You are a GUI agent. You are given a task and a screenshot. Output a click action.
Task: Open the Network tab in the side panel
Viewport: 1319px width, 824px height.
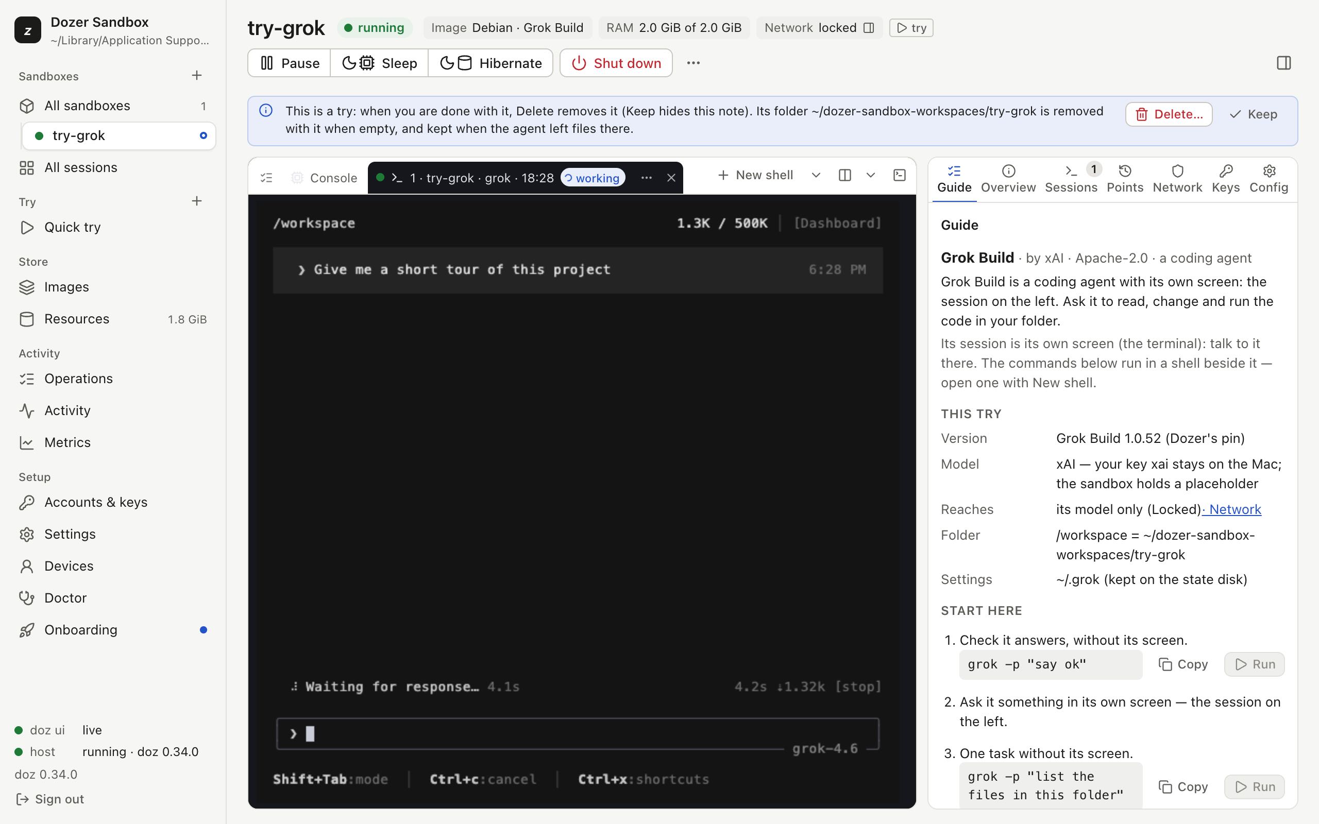coord(1177,179)
